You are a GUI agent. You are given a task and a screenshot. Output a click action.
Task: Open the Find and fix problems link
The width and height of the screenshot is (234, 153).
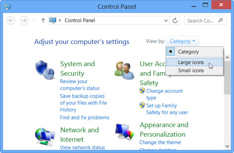[x=85, y=118]
